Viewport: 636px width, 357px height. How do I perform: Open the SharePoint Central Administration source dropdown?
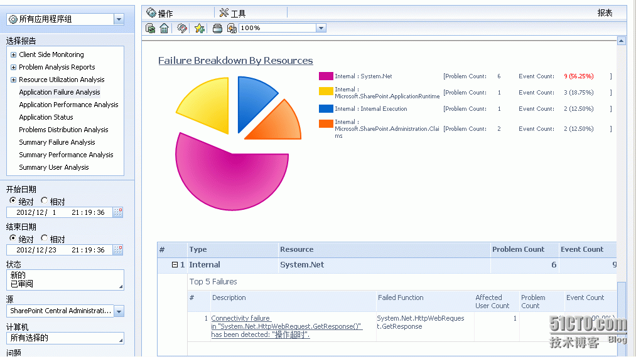coord(119,311)
